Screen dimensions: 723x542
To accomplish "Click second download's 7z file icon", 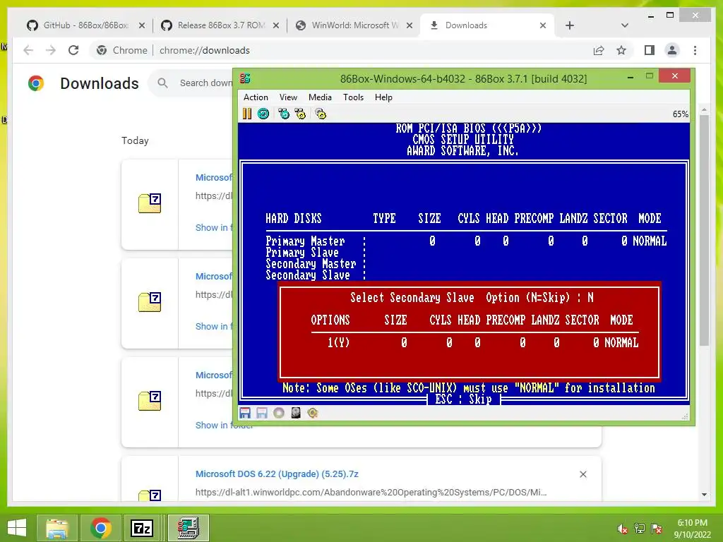I will [150, 302].
